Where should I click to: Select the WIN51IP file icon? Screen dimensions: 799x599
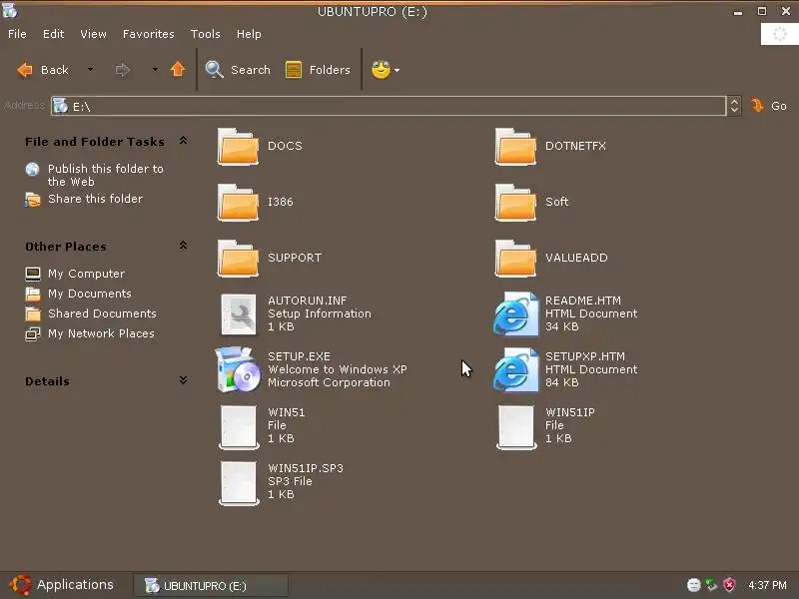point(516,427)
